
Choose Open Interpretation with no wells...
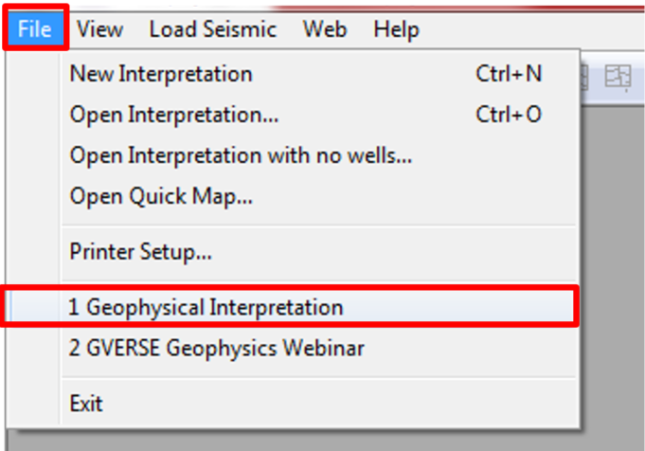click(241, 155)
